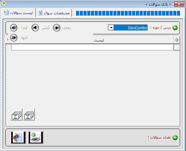This screenshot has width=186, height=151.
Task: Click the لیست سوالات tab document icon
Action: (x=7, y=12)
